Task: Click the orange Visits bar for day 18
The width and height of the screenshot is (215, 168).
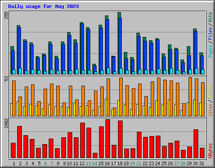Action: (121, 97)
